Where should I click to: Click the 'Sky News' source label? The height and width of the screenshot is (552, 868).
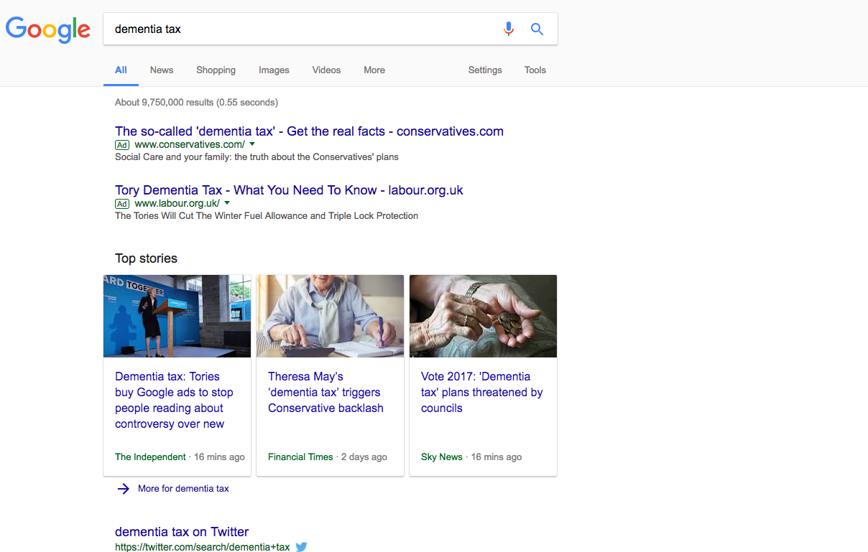click(x=442, y=457)
